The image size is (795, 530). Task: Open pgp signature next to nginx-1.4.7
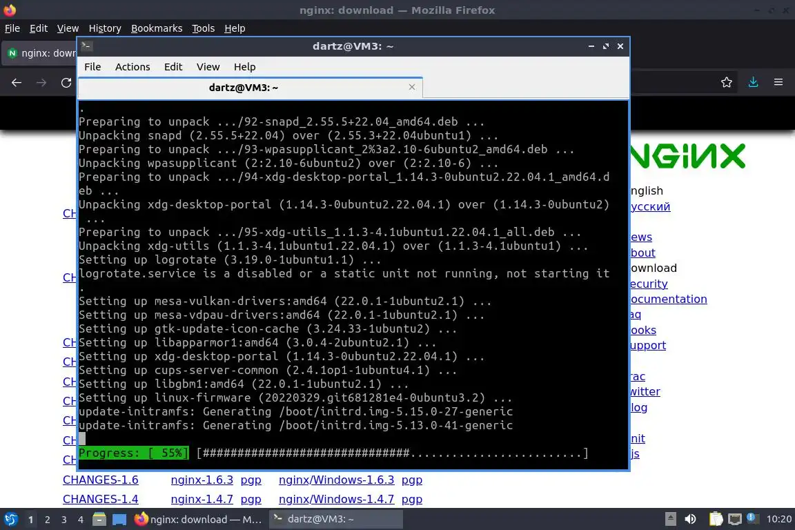(251, 500)
